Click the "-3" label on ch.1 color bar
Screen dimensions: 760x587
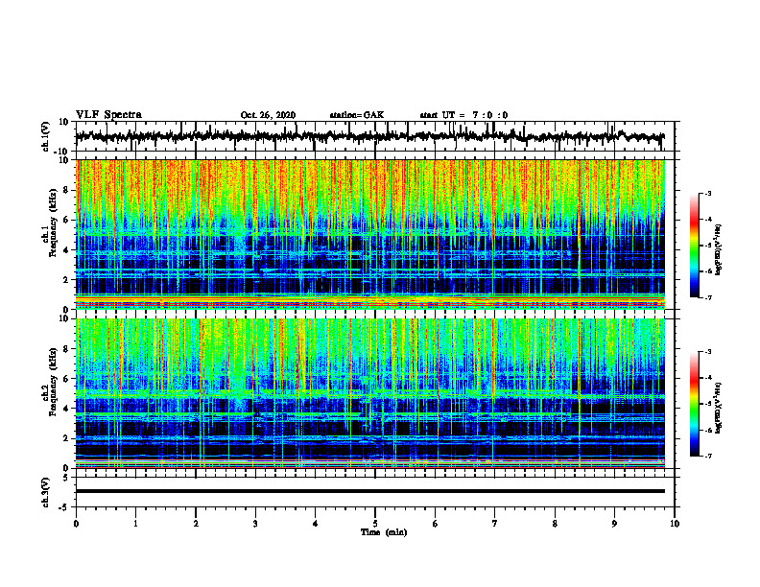[707, 193]
